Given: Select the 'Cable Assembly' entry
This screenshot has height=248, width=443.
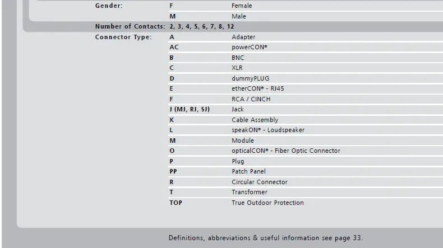Looking at the screenshot, I should tap(255, 120).
